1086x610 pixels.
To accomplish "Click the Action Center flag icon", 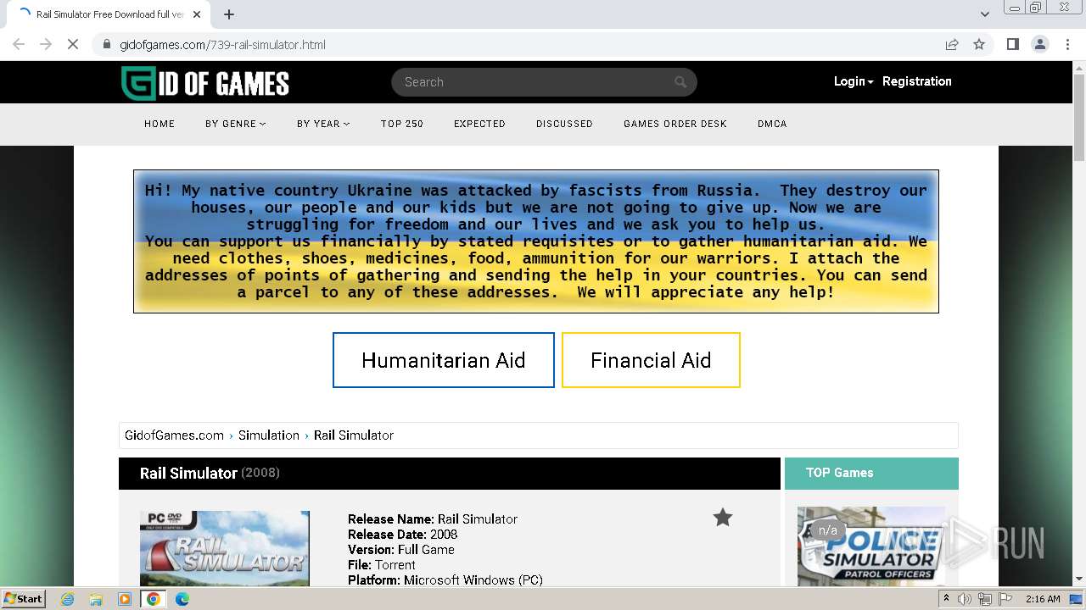I will pos(1005,599).
